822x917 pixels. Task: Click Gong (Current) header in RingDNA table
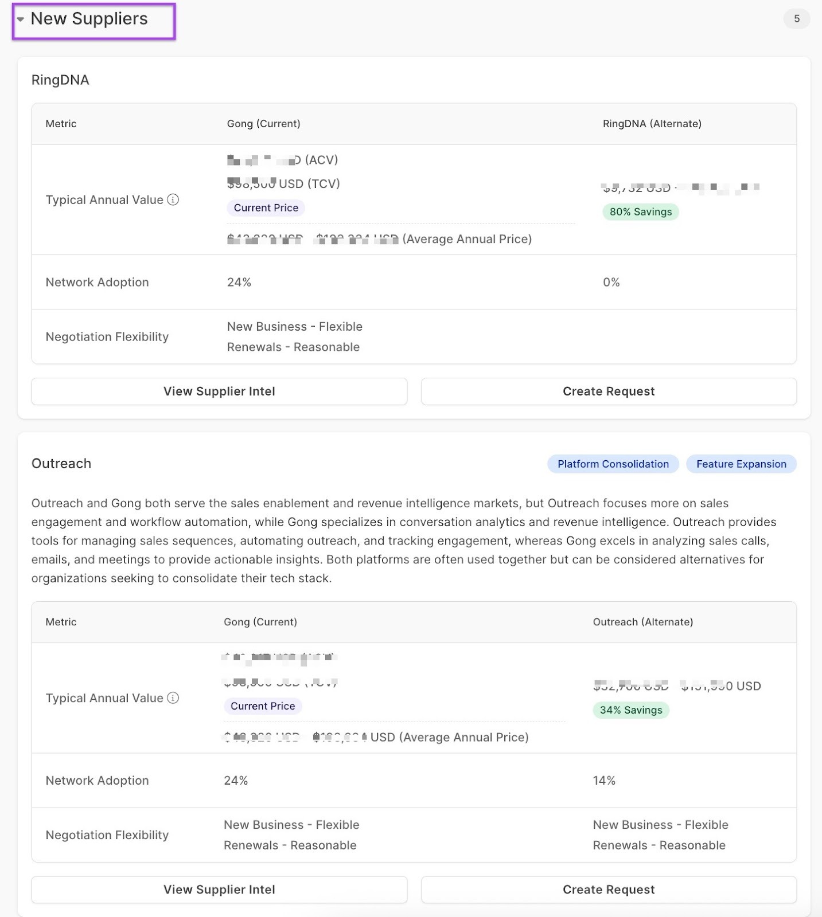coord(263,124)
